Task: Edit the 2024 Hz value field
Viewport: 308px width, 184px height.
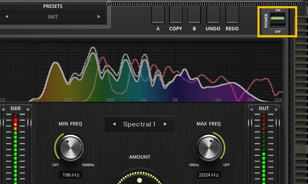Action: (x=209, y=175)
